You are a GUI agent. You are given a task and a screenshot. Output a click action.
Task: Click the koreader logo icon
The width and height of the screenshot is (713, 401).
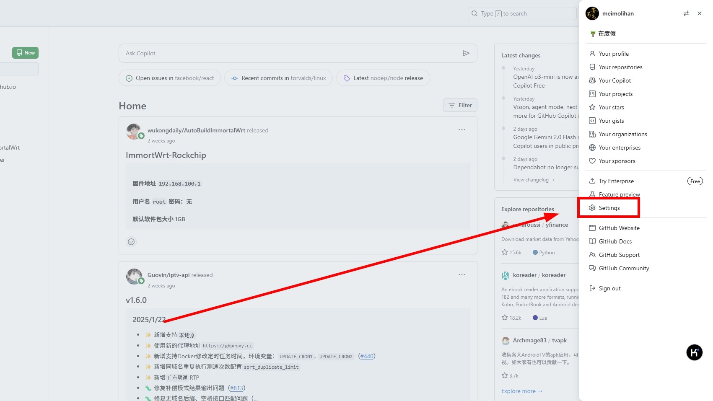pos(506,275)
